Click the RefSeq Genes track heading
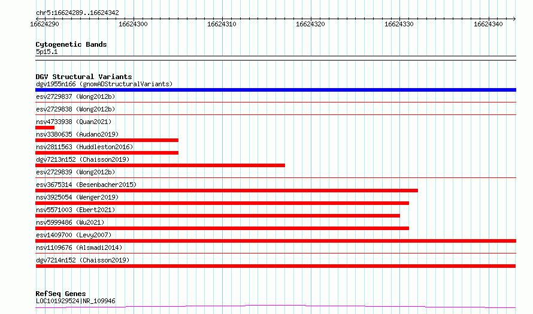The height and width of the screenshot is (314, 533). (60, 294)
